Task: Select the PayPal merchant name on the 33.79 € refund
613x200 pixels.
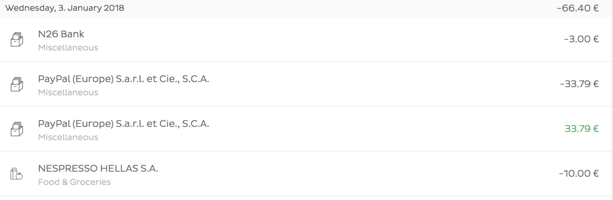Action: [x=124, y=124]
